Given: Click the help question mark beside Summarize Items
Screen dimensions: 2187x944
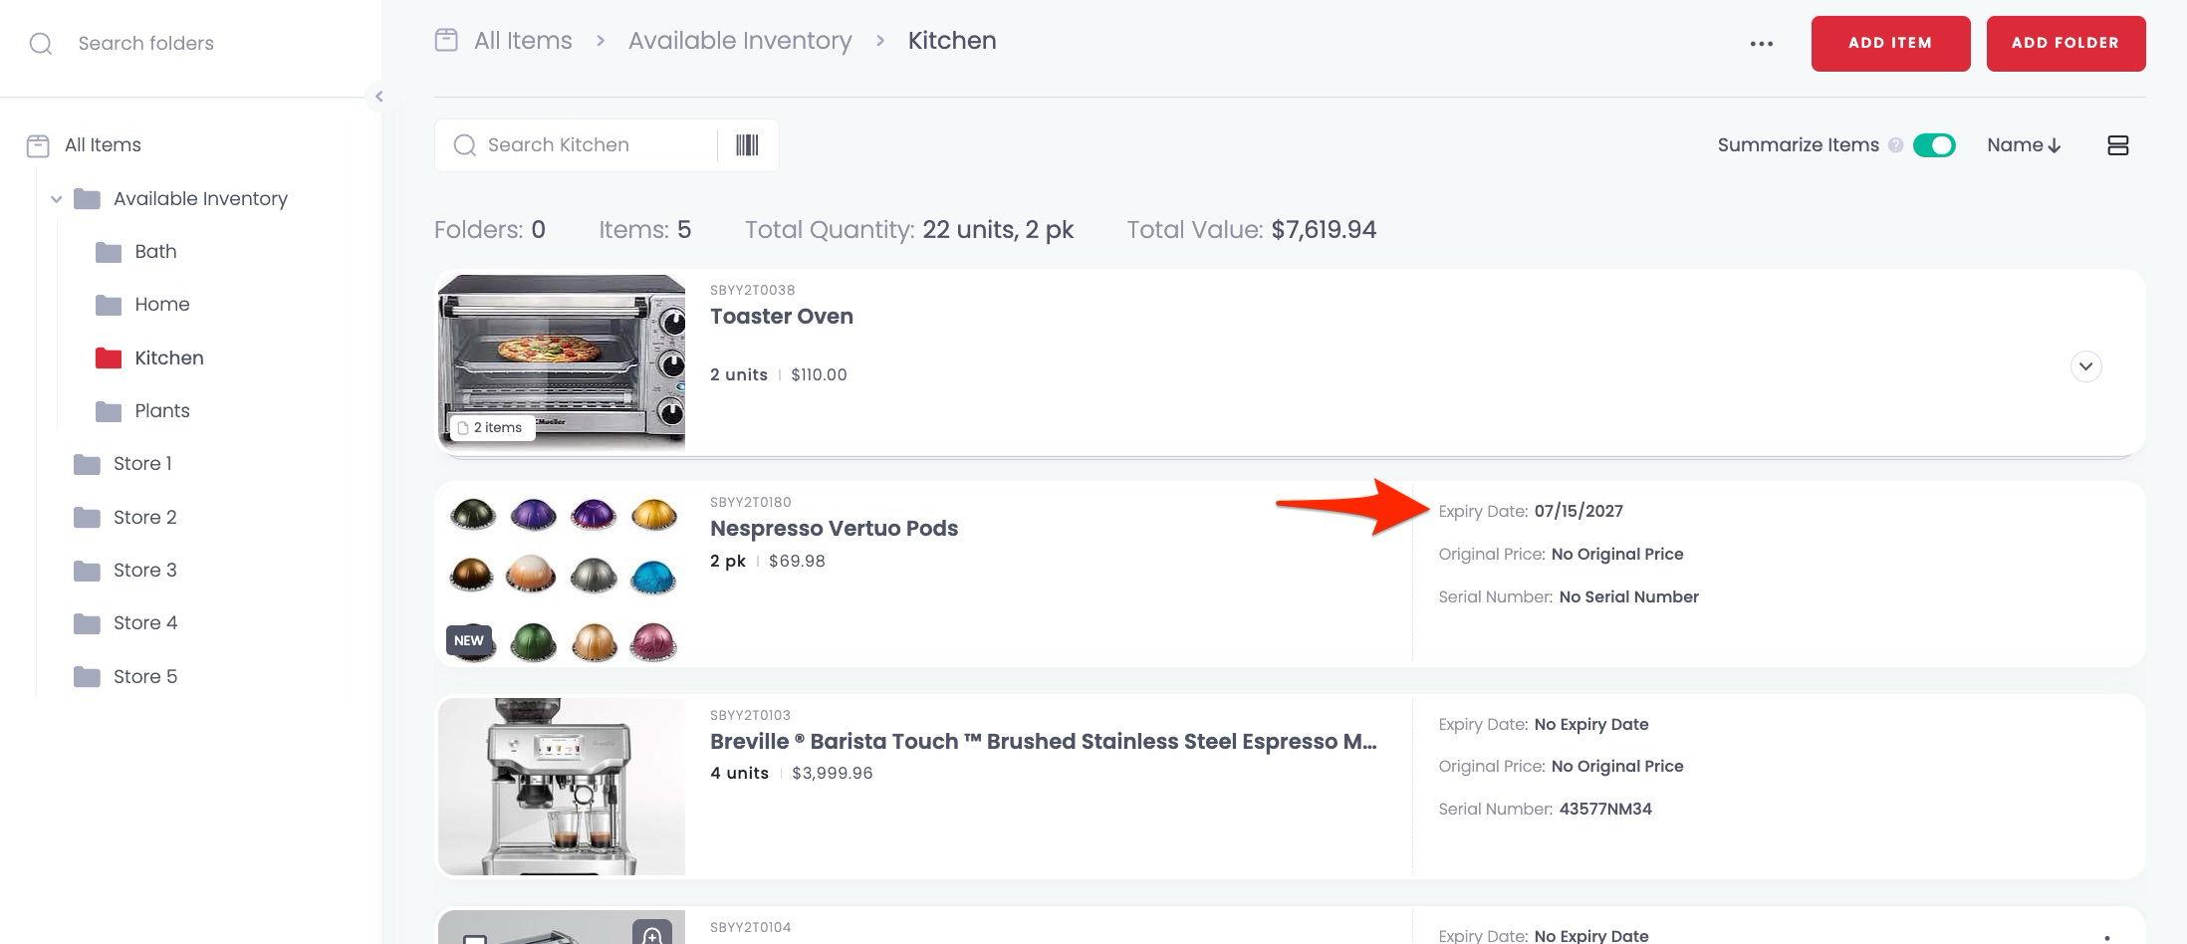Looking at the screenshot, I should pyautogui.click(x=1896, y=144).
